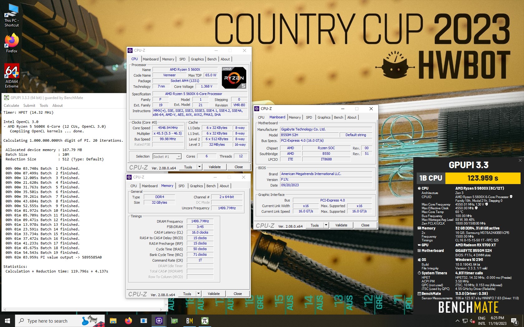Click the CPU-Z taskbar icon

pos(159,321)
